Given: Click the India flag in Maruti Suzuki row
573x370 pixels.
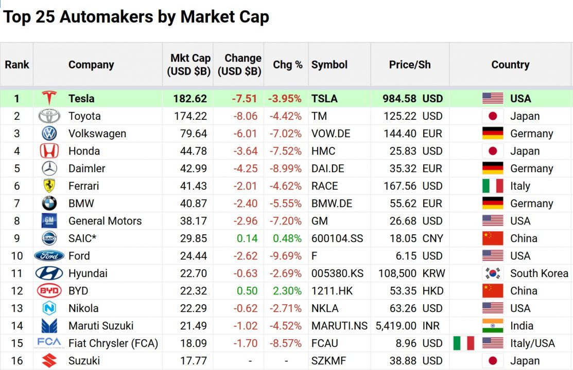Looking at the screenshot, I should point(493,326).
